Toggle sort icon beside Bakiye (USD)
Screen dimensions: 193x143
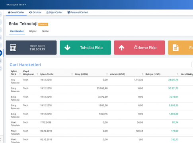click(177, 74)
